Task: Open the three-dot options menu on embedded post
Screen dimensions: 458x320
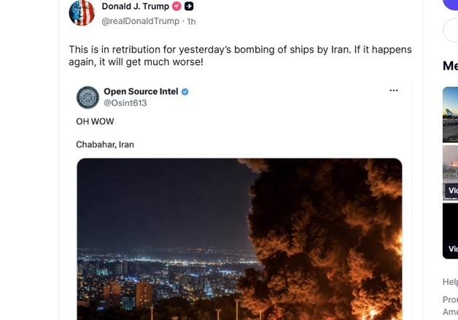Action: click(393, 90)
